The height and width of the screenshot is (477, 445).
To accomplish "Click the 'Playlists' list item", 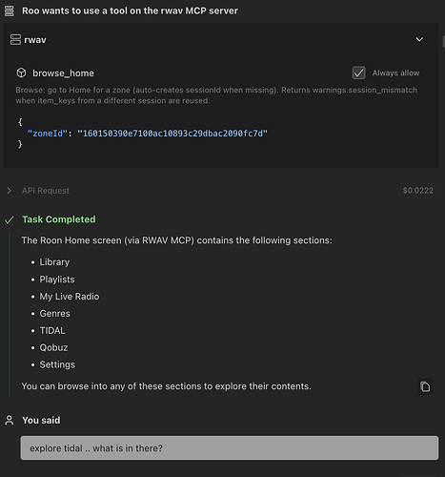I will click(x=57, y=280).
